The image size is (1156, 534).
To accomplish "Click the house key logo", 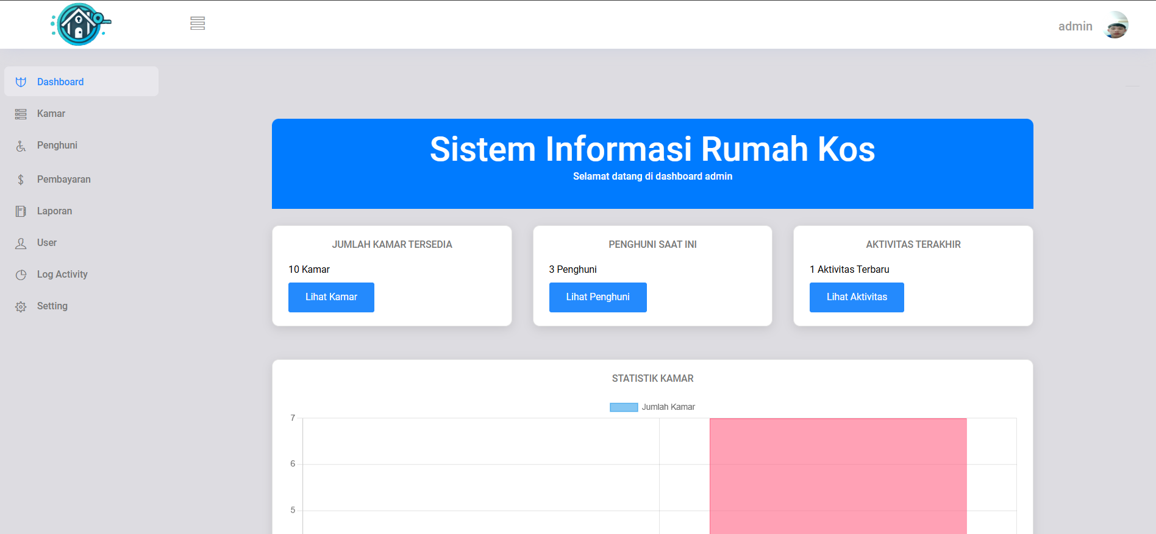I will 80,24.
